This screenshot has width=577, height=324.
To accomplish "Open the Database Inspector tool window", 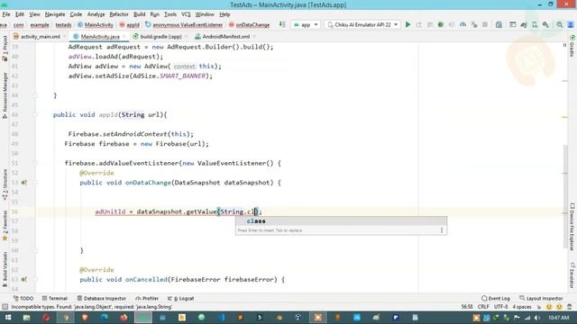I will pos(101,298).
